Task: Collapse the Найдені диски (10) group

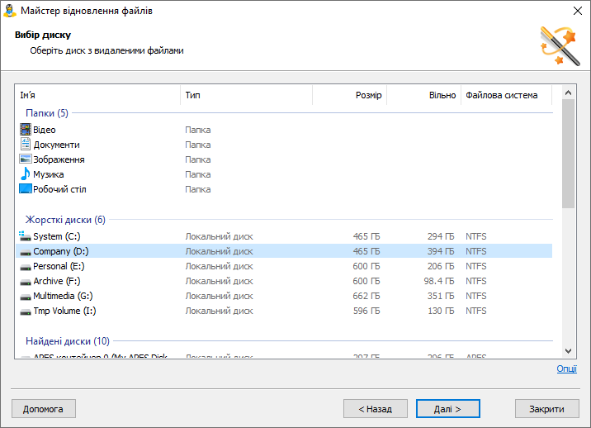Action: (x=68, y=341)
